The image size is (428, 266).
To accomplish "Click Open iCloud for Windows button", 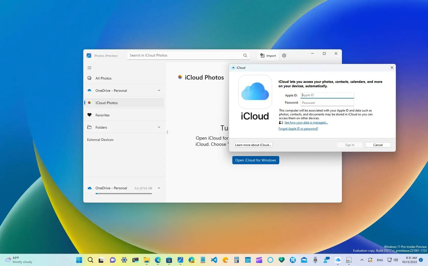I will (x=255, y=160).
